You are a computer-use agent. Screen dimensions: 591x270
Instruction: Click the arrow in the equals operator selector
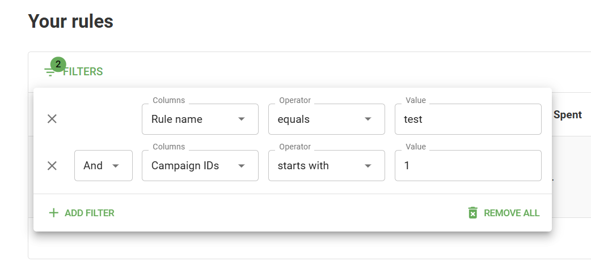coord(368,119)
